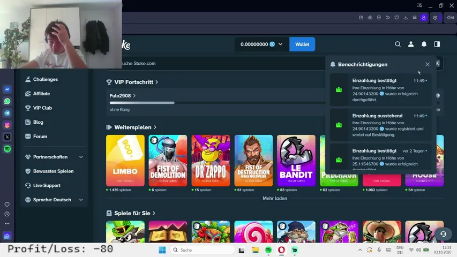Toggle the notifications bell icon in header

pyautogui.click(x=424, y=44)
